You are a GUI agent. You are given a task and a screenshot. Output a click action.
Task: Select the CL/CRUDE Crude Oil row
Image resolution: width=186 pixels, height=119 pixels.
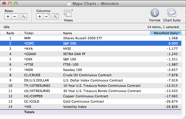(88, 75)
